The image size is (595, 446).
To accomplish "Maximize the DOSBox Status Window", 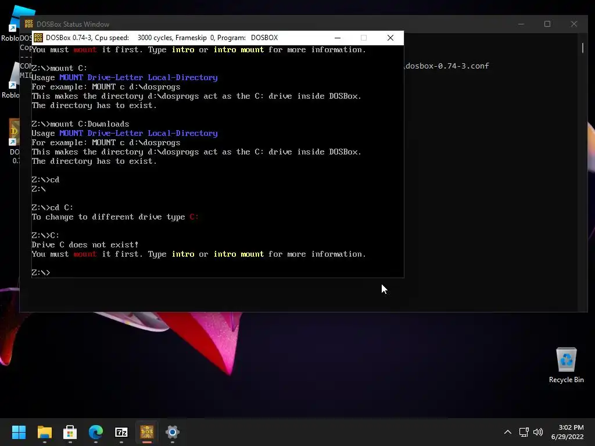I will click(x=547, y=24).
